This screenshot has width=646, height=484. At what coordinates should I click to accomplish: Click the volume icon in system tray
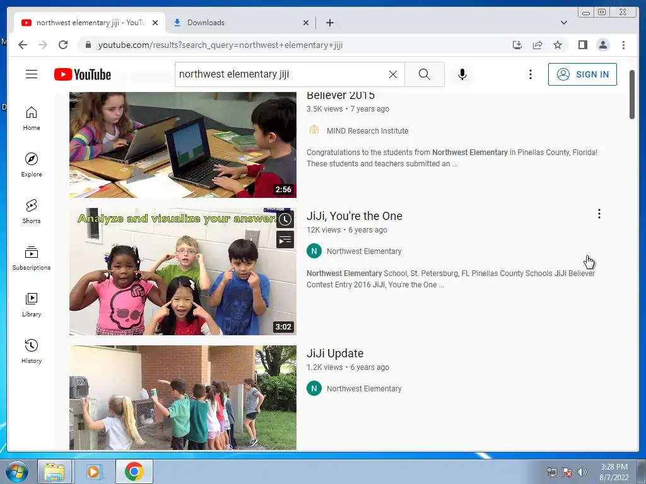[x=582, y=472]
